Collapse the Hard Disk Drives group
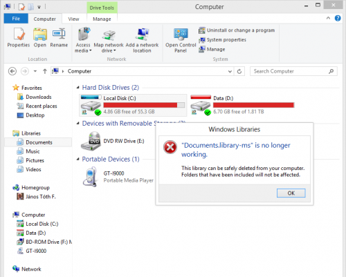 [78, 87]
